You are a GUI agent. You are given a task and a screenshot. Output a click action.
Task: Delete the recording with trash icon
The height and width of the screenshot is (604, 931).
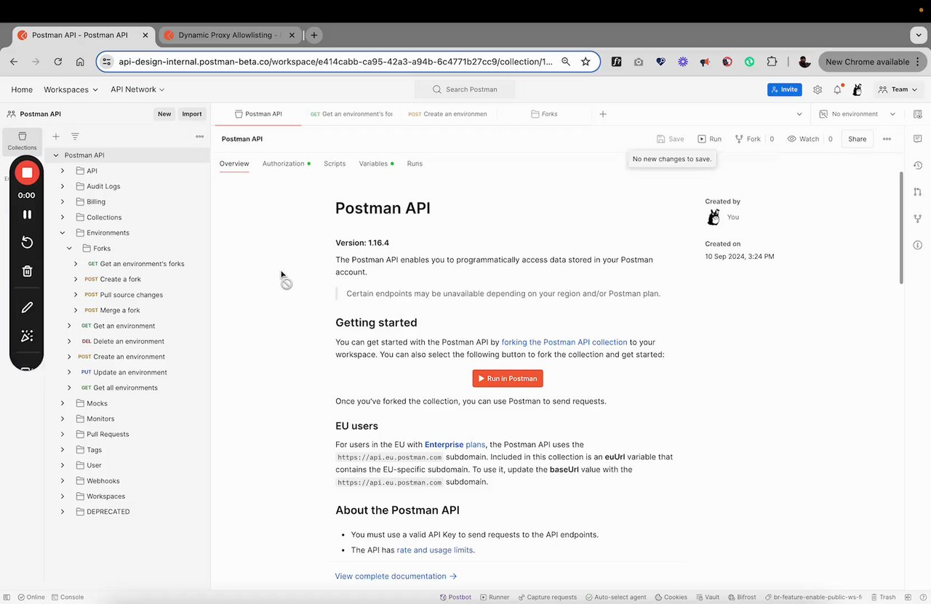pyautogui.click(x=27, y=271)
